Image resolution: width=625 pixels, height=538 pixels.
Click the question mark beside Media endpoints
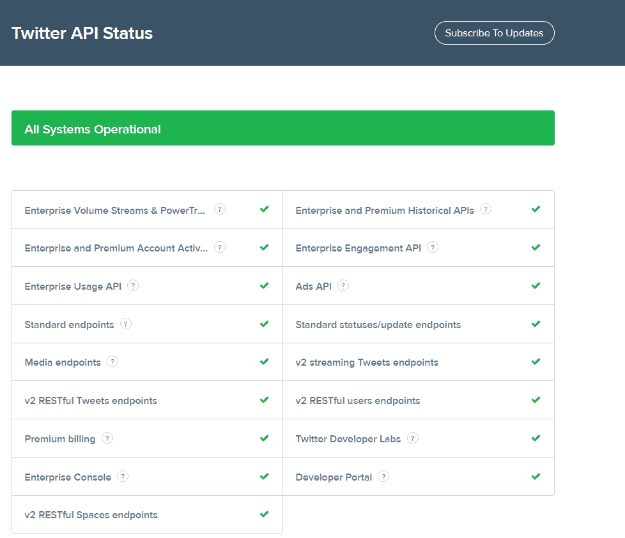pos(112,362)
